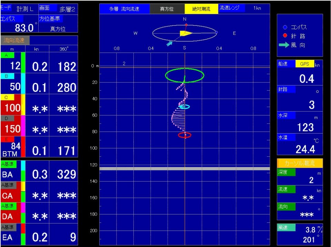Select the green layer A ellipse on the graph
Image resolution: width=331 pixels, height=247 pixels.
point(185,75)
